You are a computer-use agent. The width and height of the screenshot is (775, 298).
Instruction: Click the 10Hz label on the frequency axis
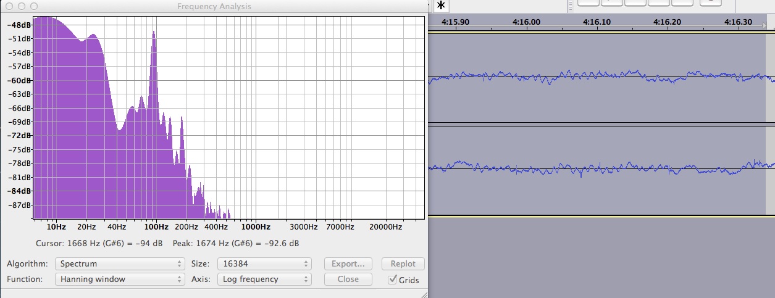pos(56,227)
